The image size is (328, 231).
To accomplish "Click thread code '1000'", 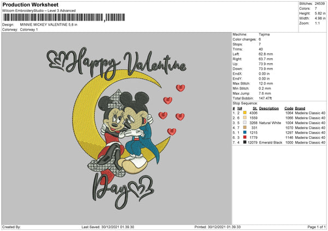I will 289,142.
